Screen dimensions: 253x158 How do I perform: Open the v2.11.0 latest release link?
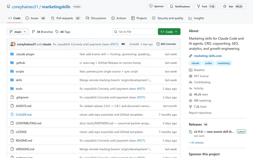point(214,132)
